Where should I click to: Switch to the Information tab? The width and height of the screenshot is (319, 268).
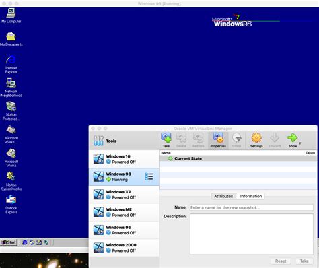click(x=251, y=196)
